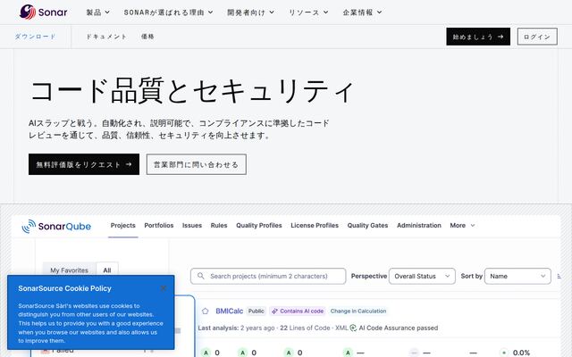Open the 企業情報 dropdown menu
The image size is (572, 357).
tap(362, 12)
